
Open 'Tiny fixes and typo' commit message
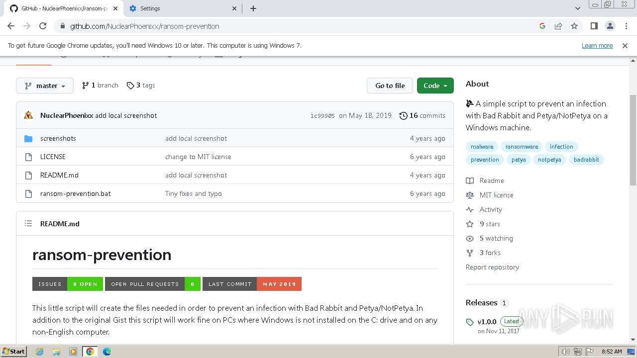pyautogui.click(x=194, y=193)
